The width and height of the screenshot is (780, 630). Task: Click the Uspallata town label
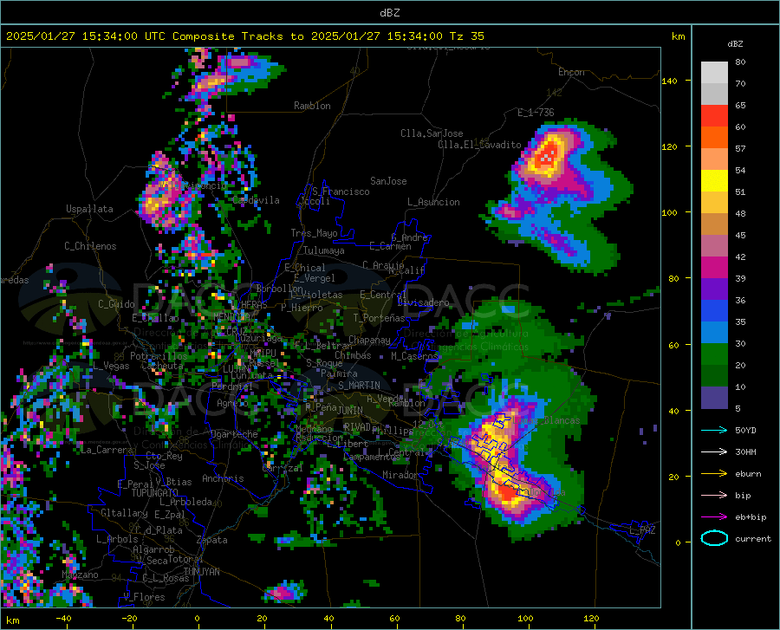(x=89, y=209)
